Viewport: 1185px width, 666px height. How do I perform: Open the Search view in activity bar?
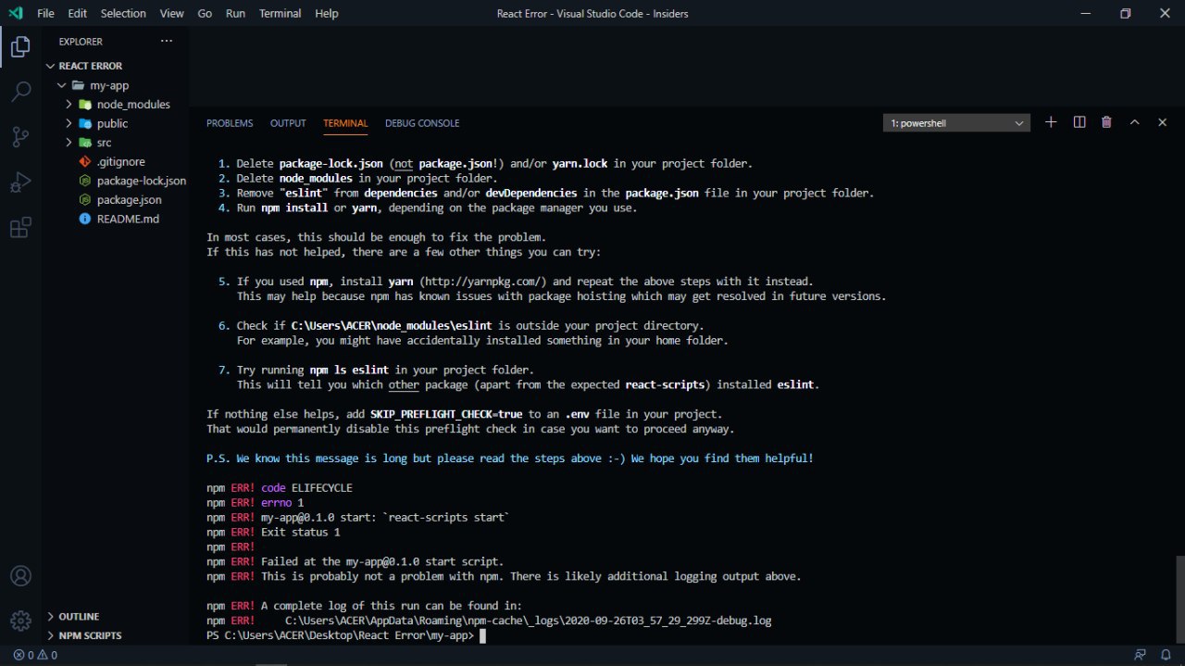coord(20,92)
